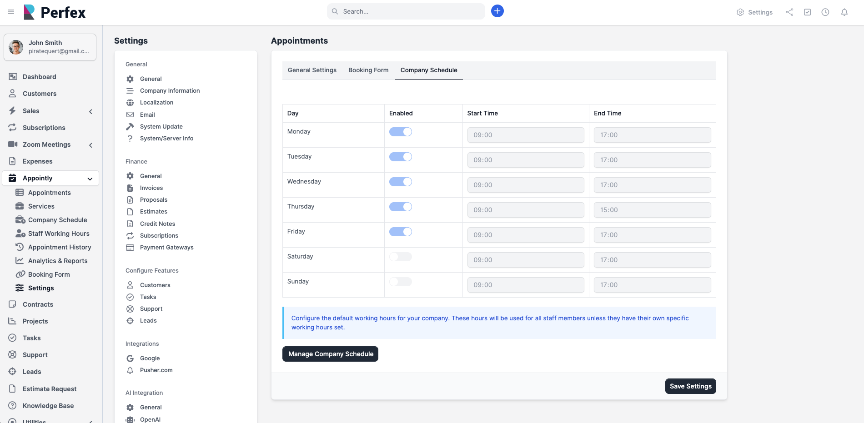Open the Booking Form tab
This screenshot has height=423, width=864.
click(368, 70)
